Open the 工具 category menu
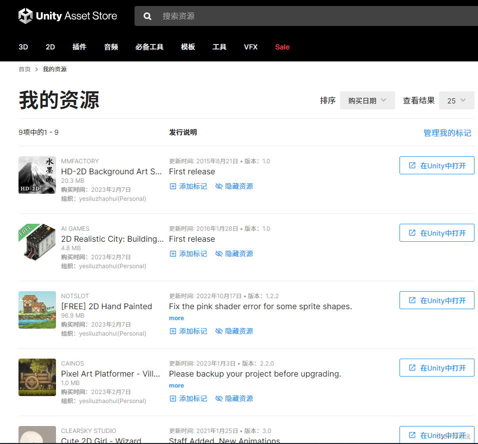Viewport: 478px width, 444px height. (219, 47)
